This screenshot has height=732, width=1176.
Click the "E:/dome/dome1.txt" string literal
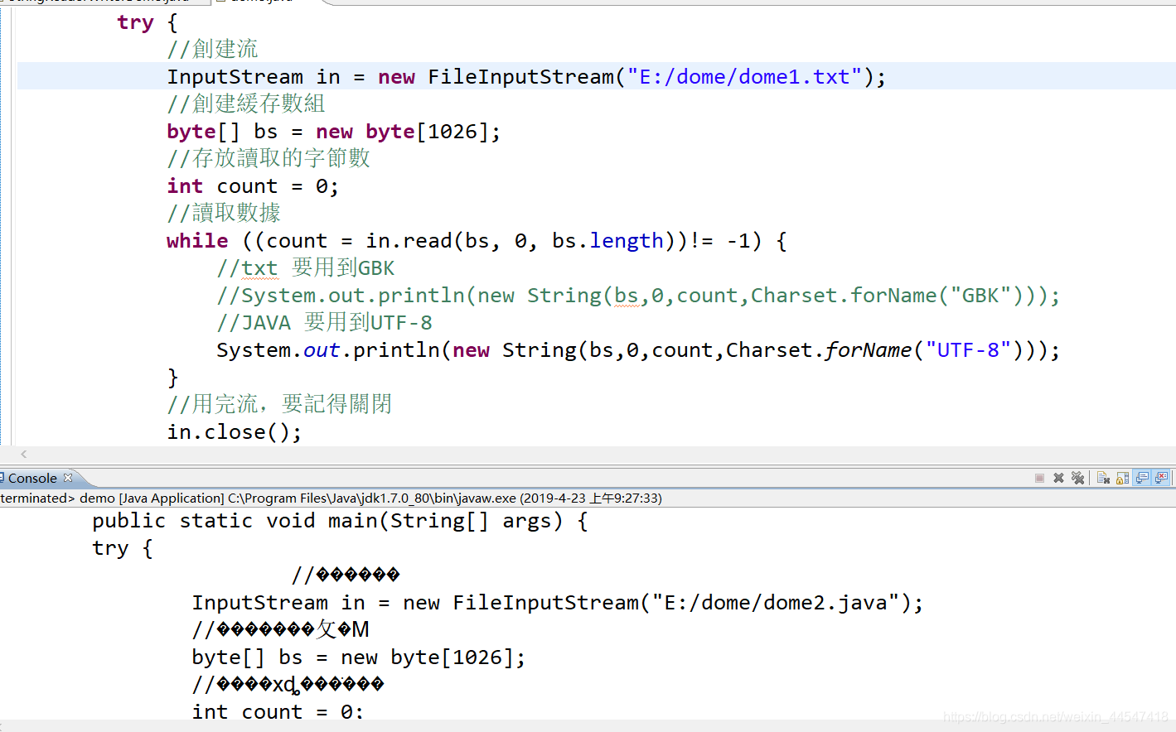click(744, 77)
